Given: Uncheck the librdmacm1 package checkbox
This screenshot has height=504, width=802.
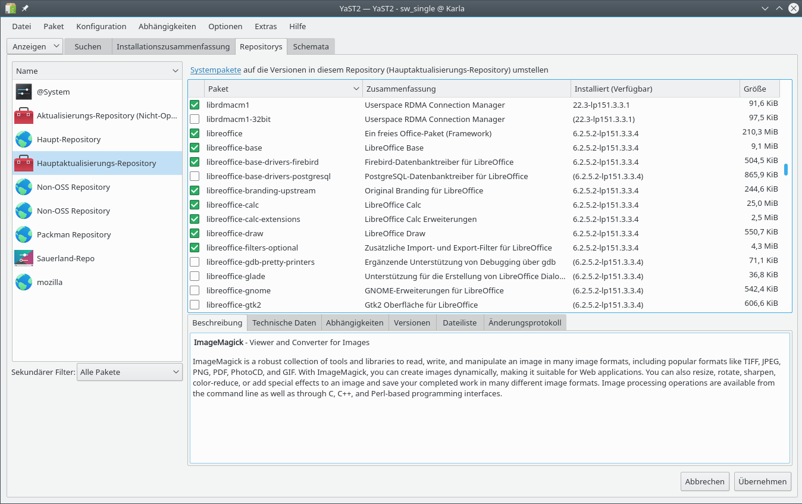Looking at the screenshot, I should click(195, 105).
